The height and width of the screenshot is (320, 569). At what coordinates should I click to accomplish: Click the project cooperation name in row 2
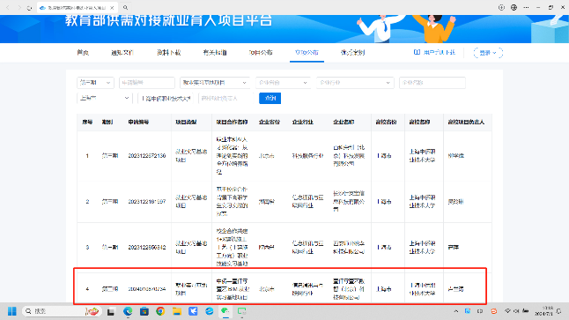[x=233, y=202]
